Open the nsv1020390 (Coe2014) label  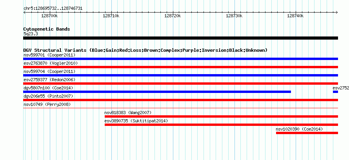[x=299, y=129]
